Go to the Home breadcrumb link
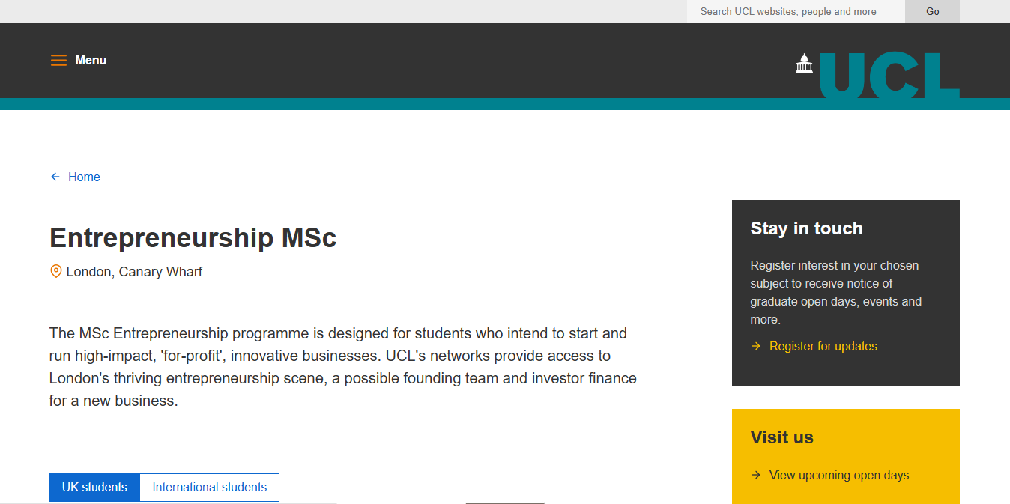The image size is (1010, 504). pyautogui.click(x=84, y=177)
